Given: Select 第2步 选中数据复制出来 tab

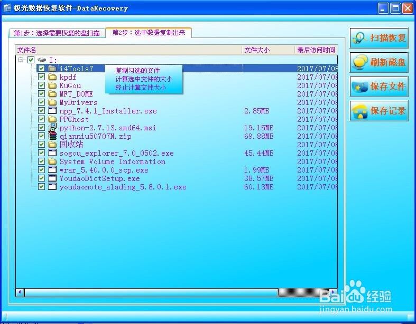Looking at the screenshot, I should point(149,33).
